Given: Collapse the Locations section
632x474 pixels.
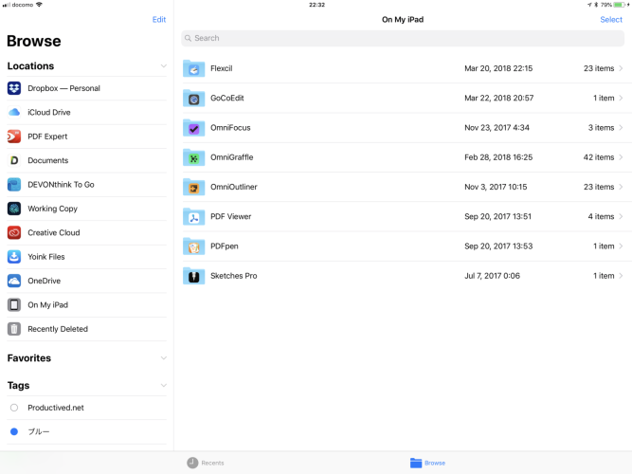Looking at the screenshot, I should 163,66.
